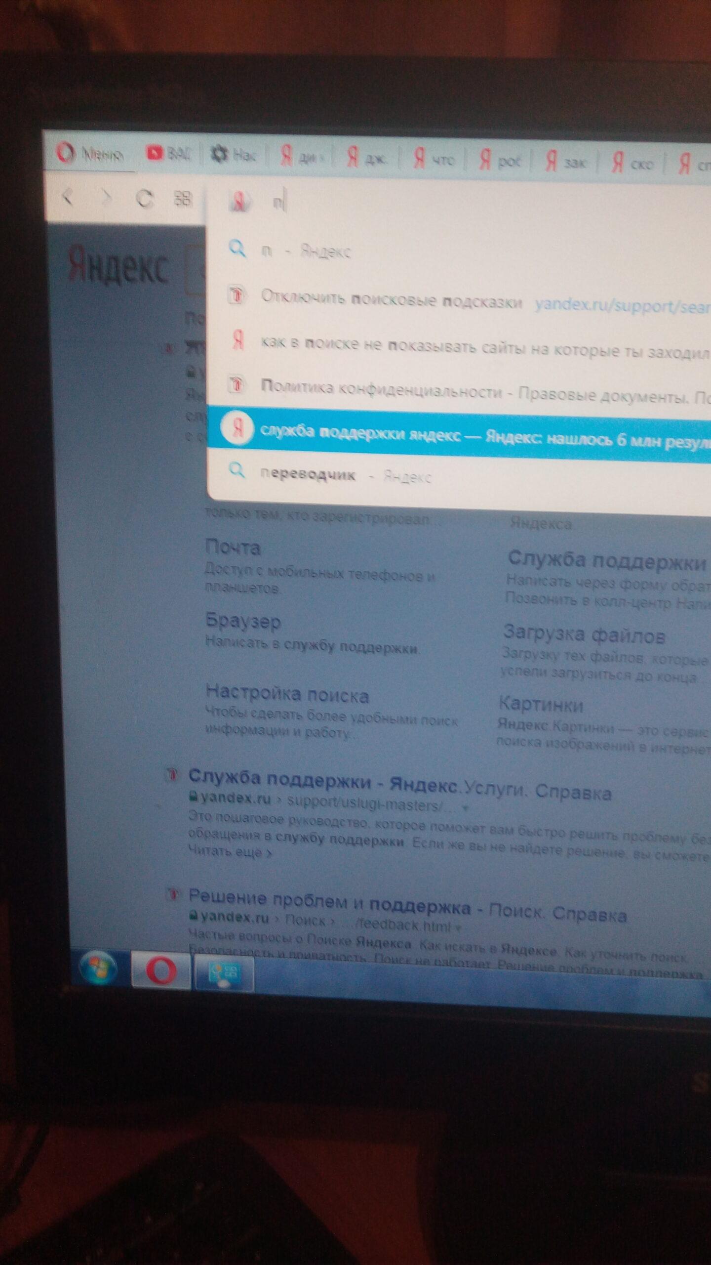Select suggestion "Политика конфиденциальности"
Viewport: 711px width, 1265px height.
tap(459, 390)
